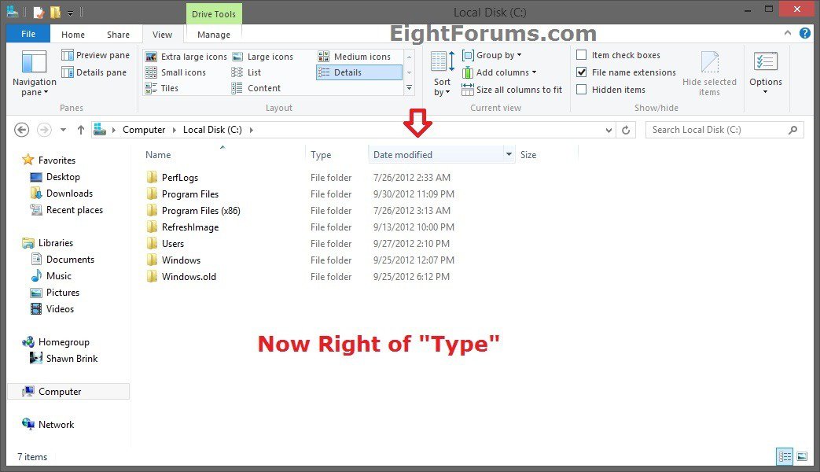Expand the address bar history dropdown
The image size is (820, 472).
(x=609, y=131)
